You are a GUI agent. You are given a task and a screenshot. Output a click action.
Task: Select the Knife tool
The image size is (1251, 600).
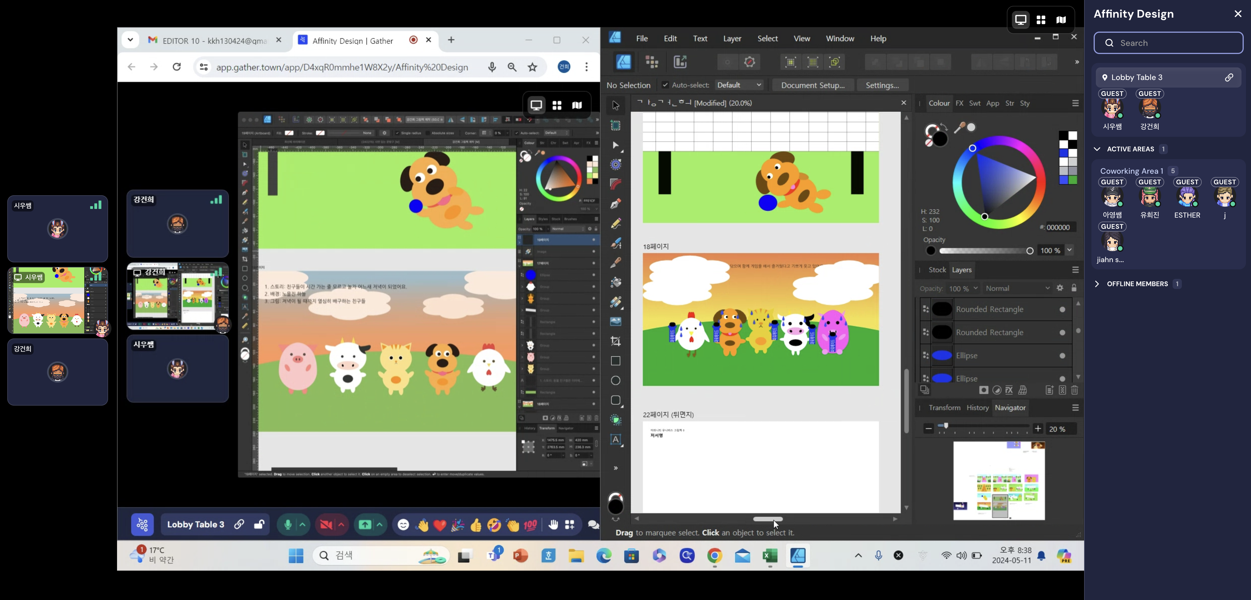click(x=615, y=263)
